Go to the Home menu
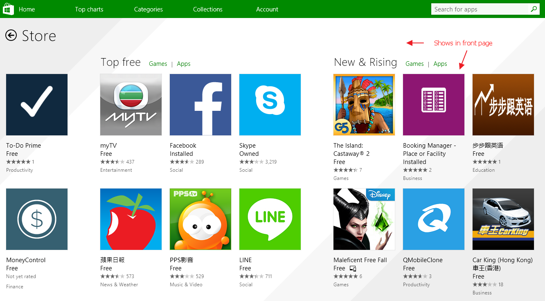 coord(27,9)
